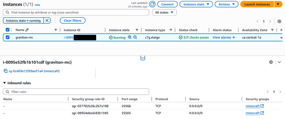
Task: Click Filter rules search field
Action: (x=76, y=92)
